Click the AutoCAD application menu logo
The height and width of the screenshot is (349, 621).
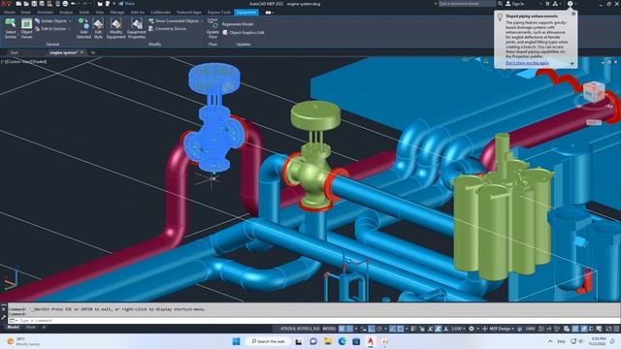tap(6, 4)
